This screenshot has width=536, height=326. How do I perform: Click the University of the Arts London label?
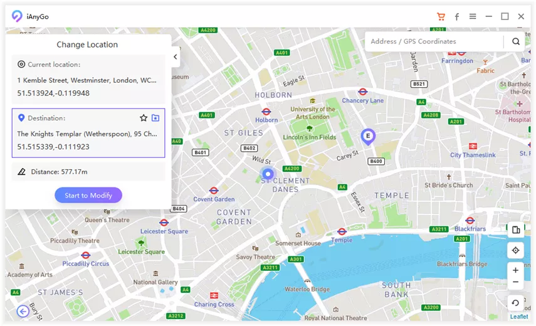click(312, 113)
